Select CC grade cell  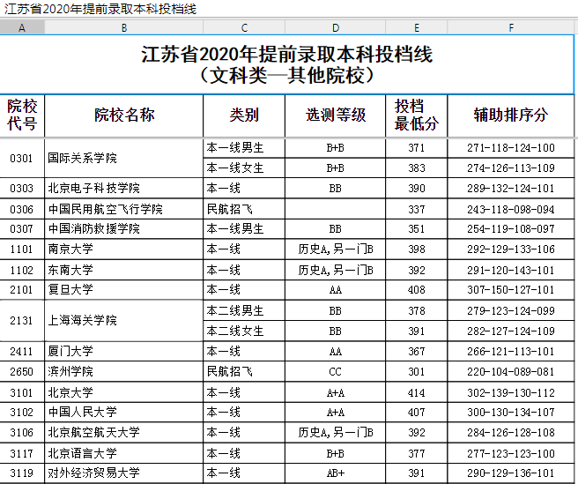point(336,371)
